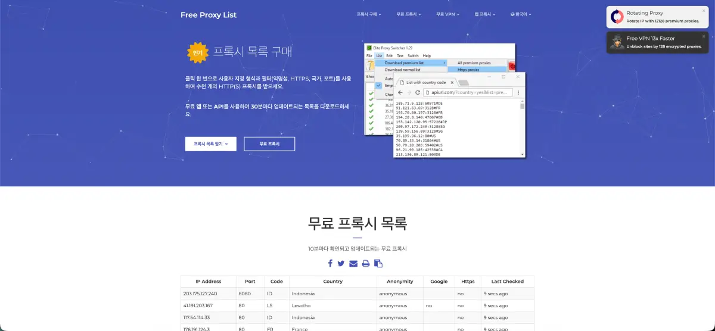Copy proxy list to clipboard icon
The height and width of the screenshot is (331, 715).
tap(378, 263)
